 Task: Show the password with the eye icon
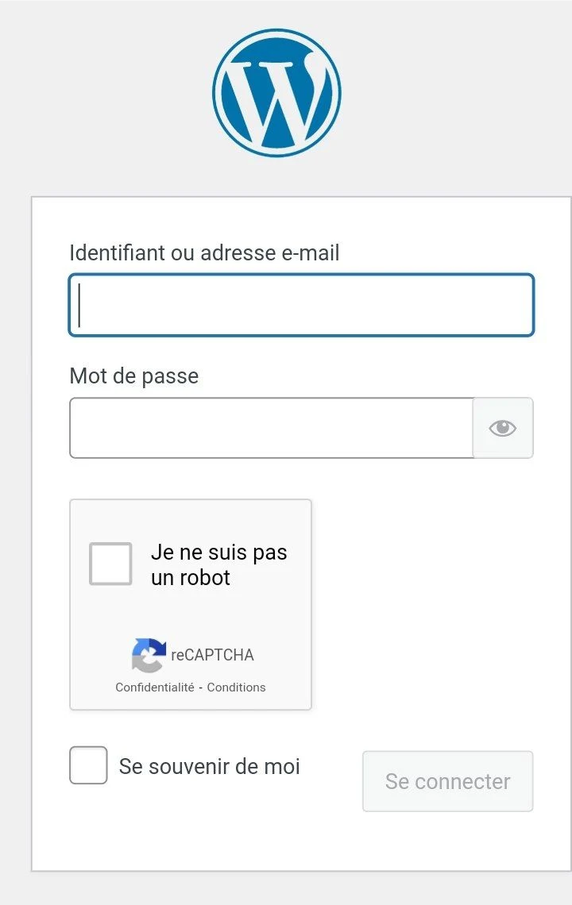(502, 429)
